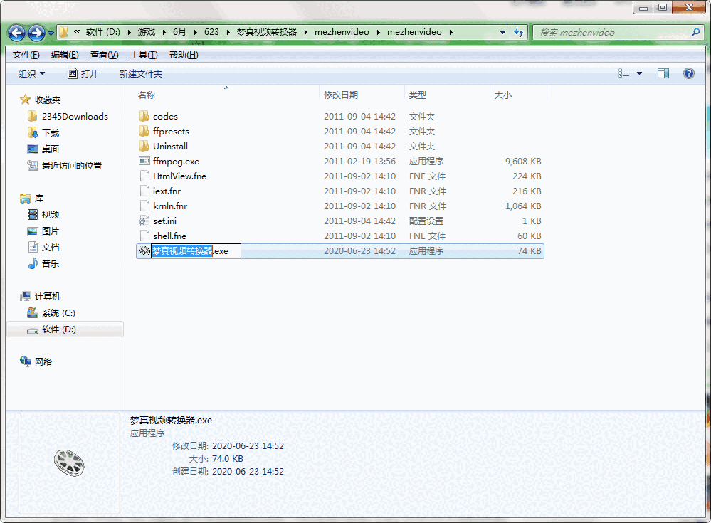Select the ffpresets folder icon

pyautogui.click(x=144, y=131)
